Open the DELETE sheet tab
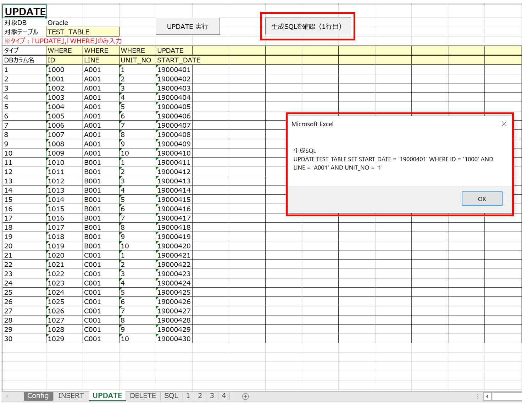Viewport: 528px width, 405px height. [x=143, y=396]
